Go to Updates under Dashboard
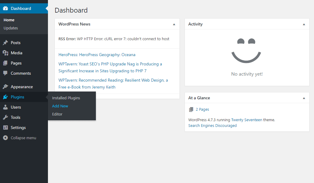 tap(11, 28)
